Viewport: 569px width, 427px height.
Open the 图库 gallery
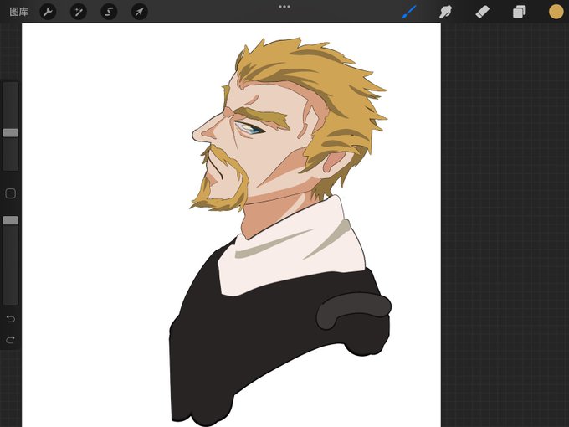19,12
